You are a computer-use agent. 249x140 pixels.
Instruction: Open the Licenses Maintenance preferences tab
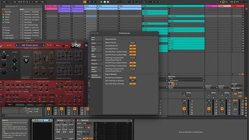click(96, 76)
